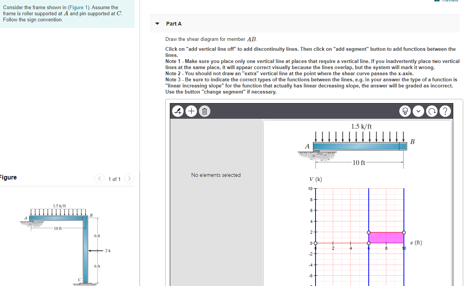Switch to the Part A section header
467x286 pixels.
174,23
